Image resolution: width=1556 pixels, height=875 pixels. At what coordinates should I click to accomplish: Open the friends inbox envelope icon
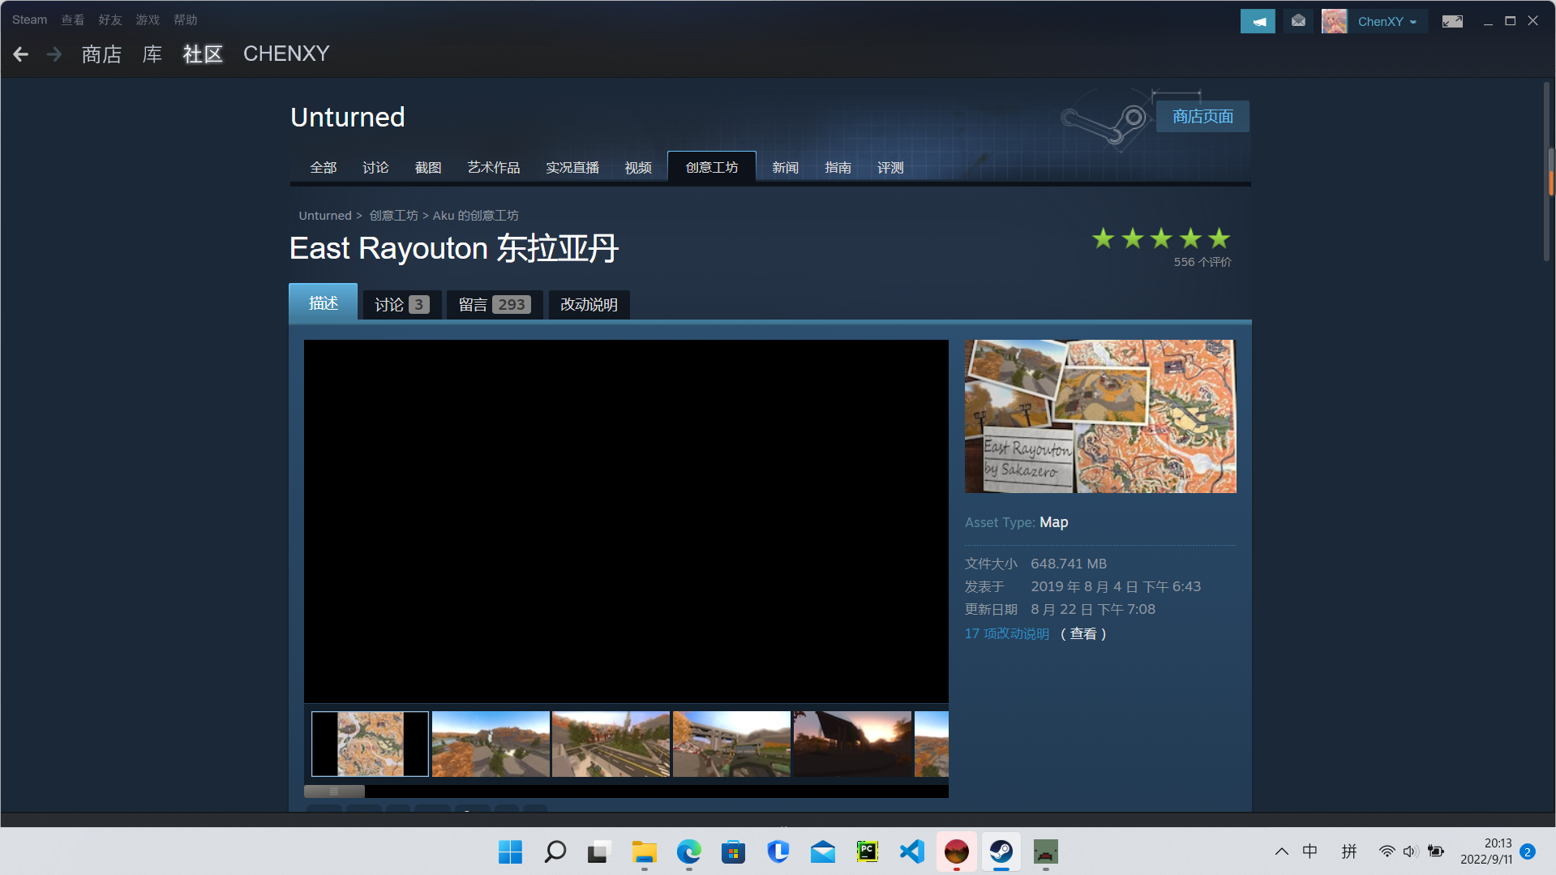[x=1298, y=21]
